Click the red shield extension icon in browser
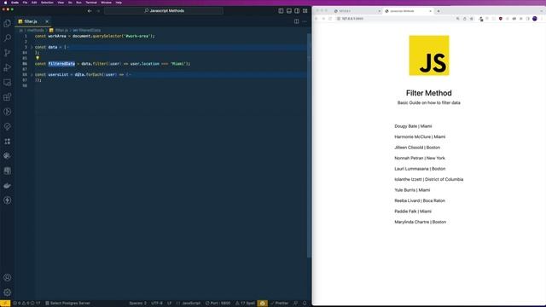Screen dimensions: 546x307 click(501, 19)
